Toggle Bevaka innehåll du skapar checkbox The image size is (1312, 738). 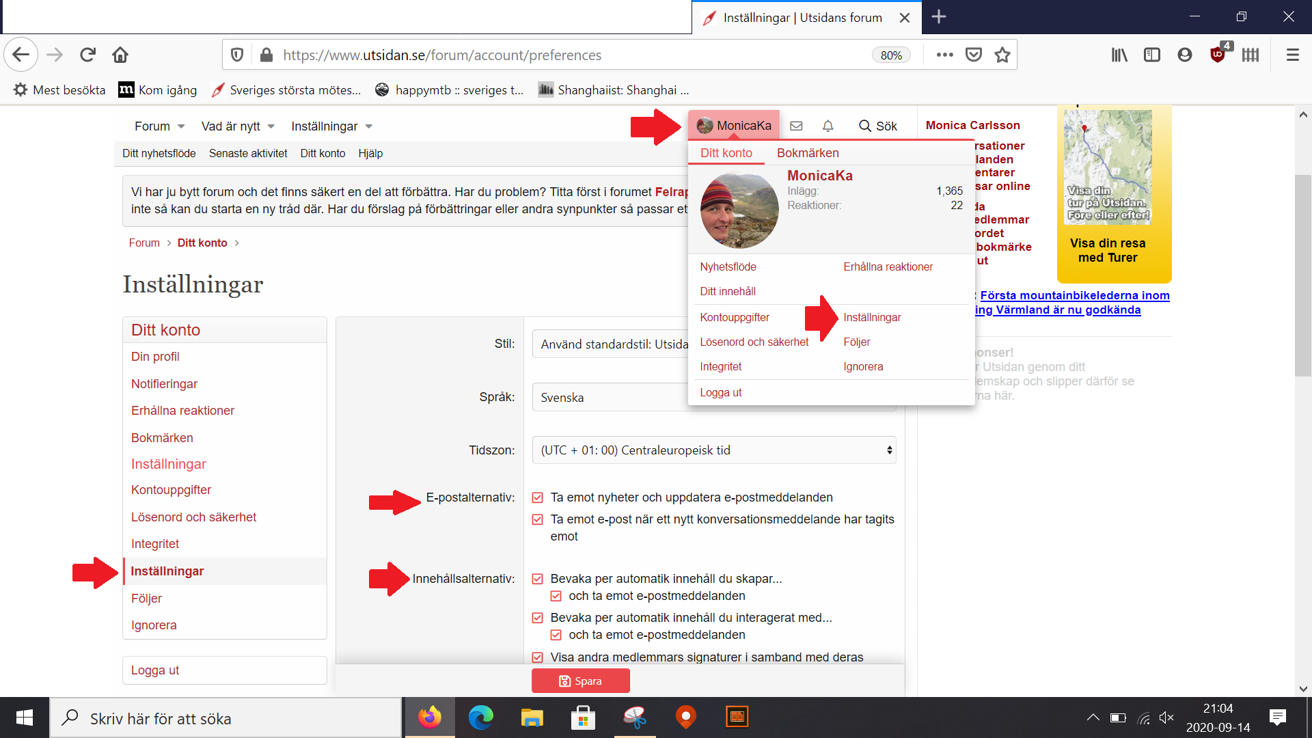coord(538,579)
